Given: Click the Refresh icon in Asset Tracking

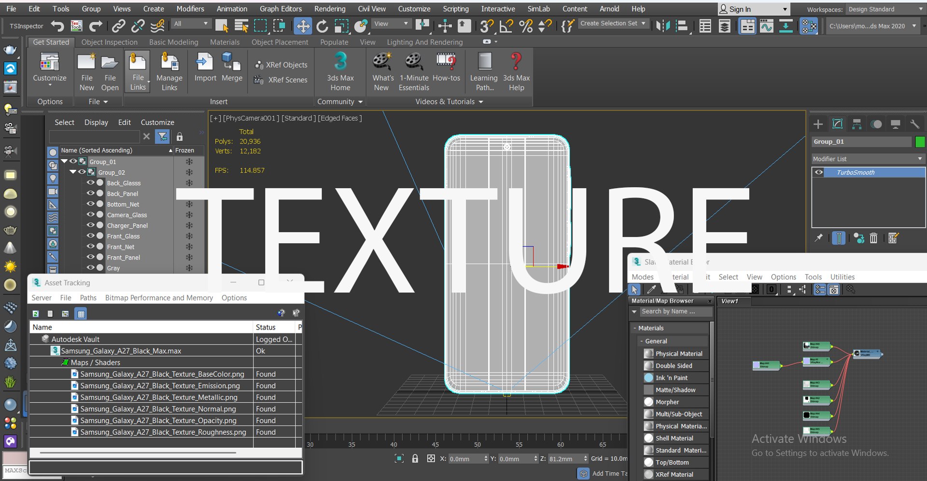Looking at the screenshot, I should pos(36,314).
